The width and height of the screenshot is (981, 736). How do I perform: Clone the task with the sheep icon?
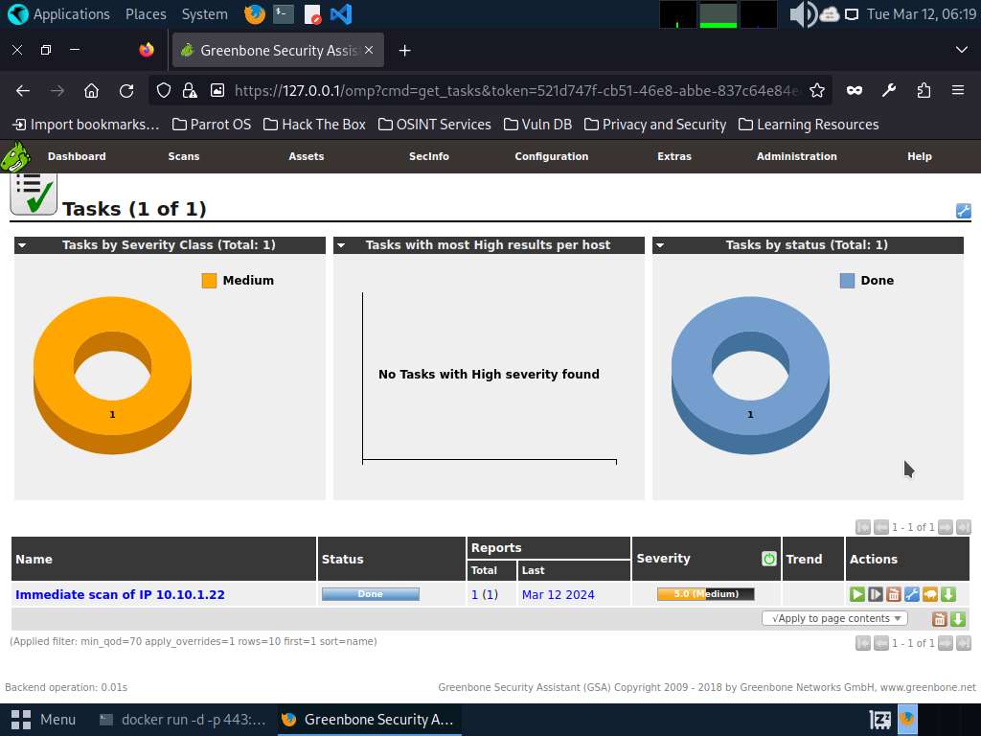point(930,594)
